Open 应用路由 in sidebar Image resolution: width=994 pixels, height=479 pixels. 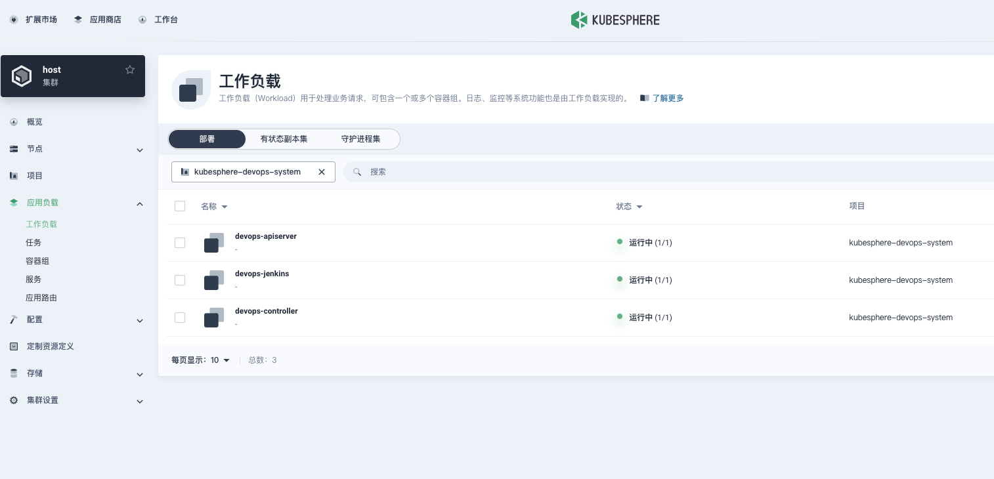point(41,298)
